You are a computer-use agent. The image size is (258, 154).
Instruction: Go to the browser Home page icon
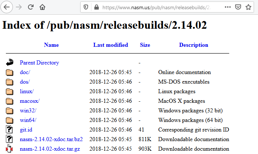pos(42,7)
